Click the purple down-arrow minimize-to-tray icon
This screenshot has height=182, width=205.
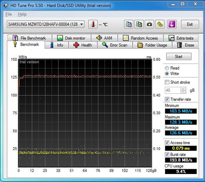point(172,24)
